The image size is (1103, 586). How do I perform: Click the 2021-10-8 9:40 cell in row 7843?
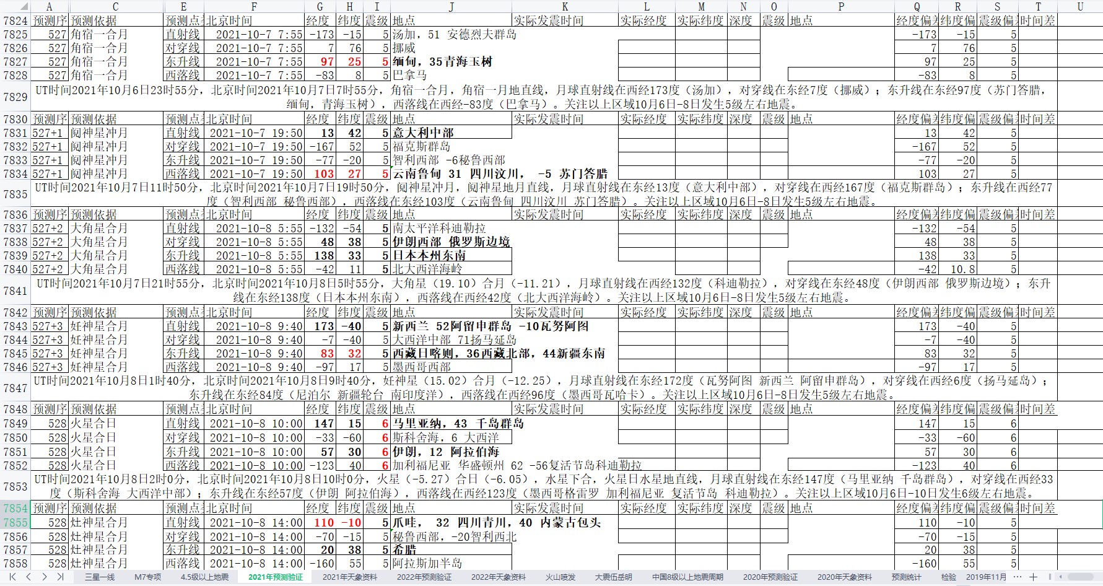coord(254,326)
